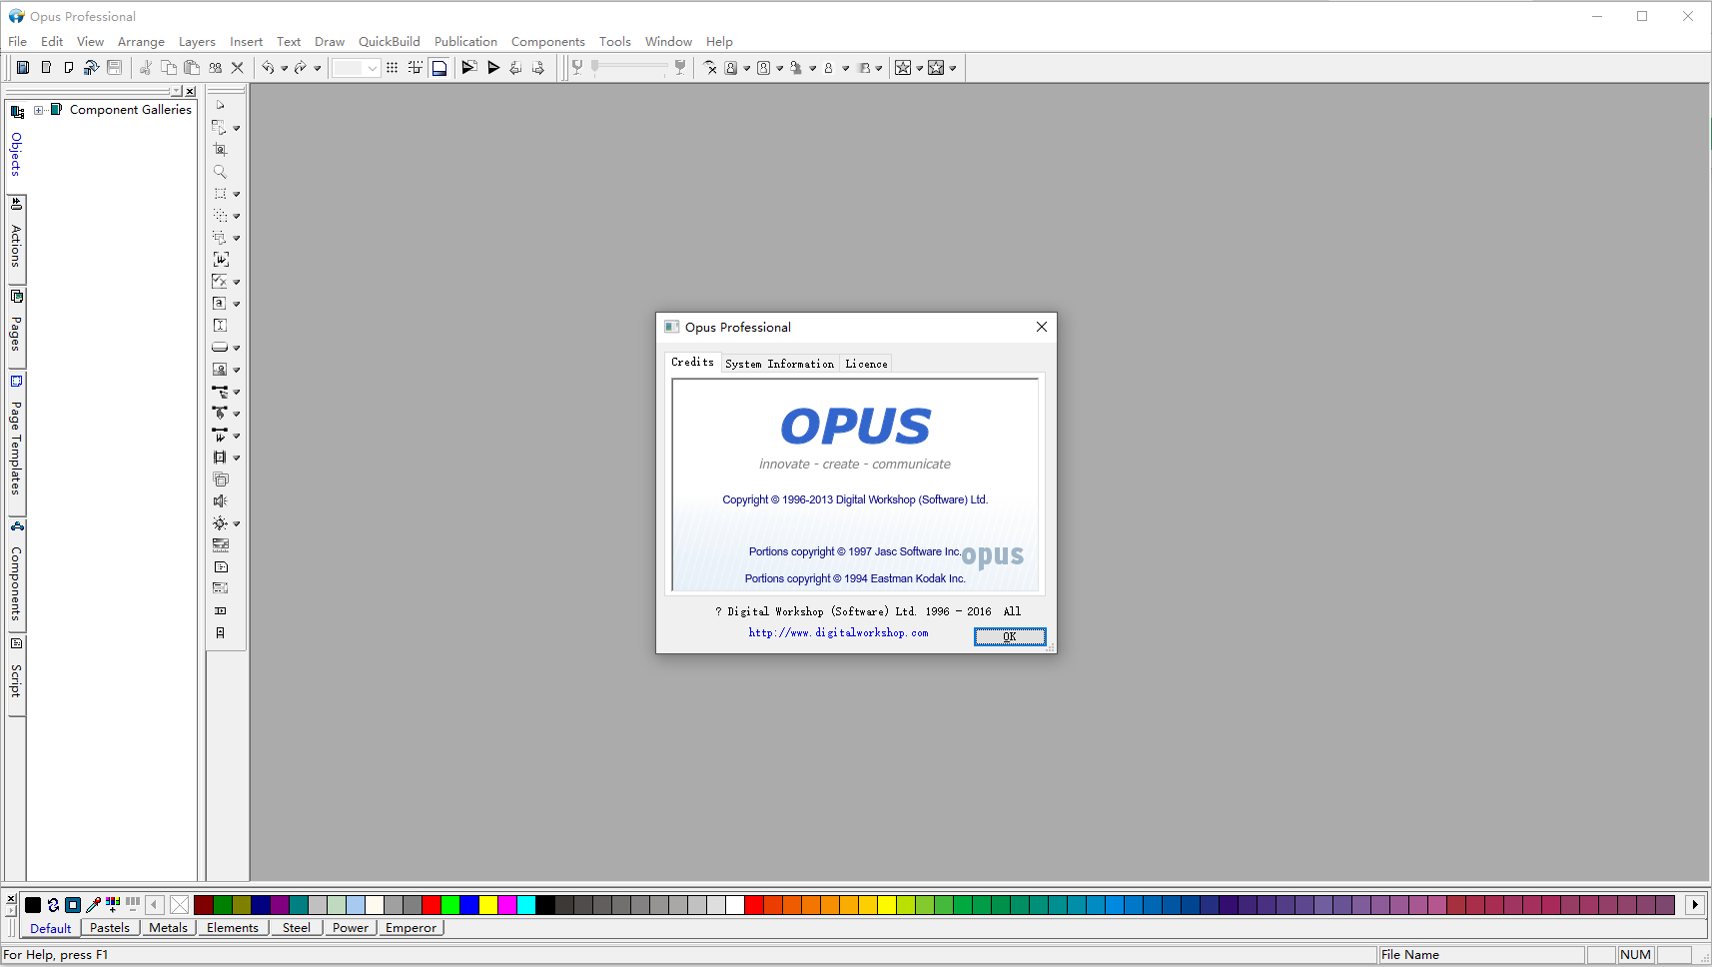Select the sound speaker tool
The image size is (1712, 967).
[221, 501]
